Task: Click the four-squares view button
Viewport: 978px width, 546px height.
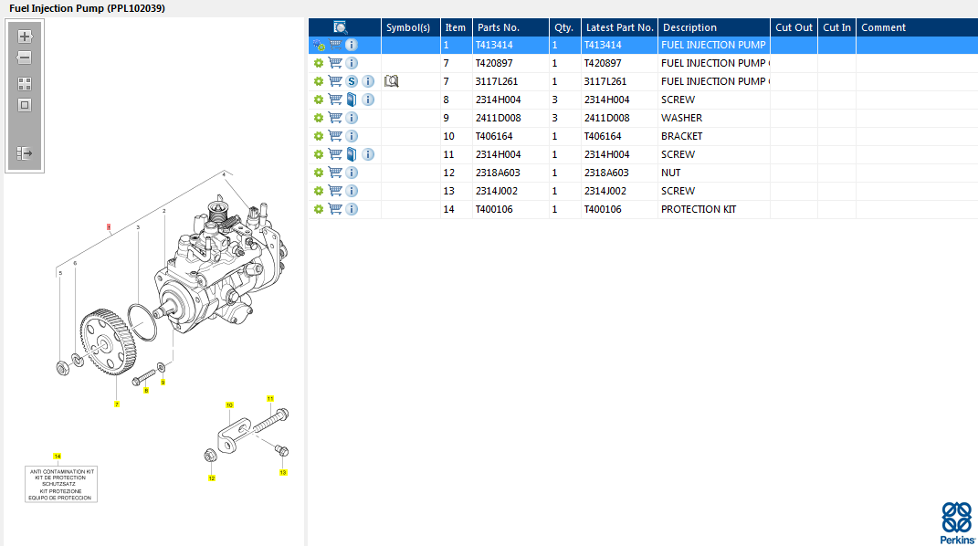Action: pos(25,84)
